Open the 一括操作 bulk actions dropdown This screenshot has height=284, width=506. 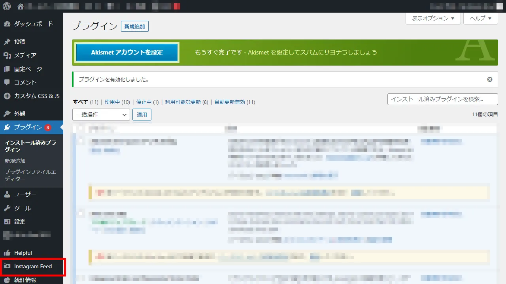[x=101, y=115]
